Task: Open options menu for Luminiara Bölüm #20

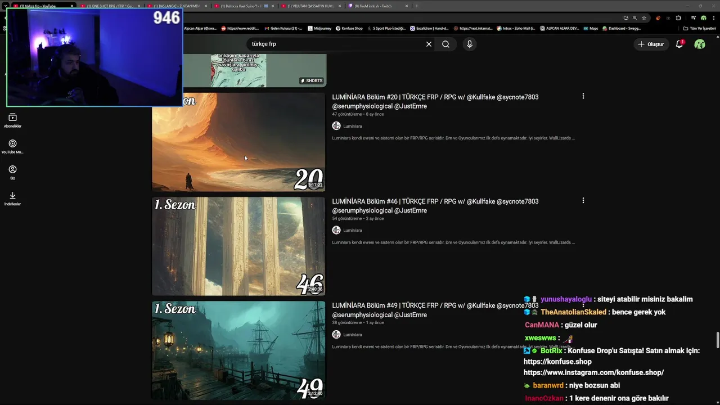Action: click(583, 96)
